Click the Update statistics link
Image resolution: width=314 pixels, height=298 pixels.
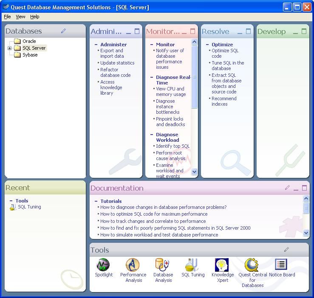point(117,63)
